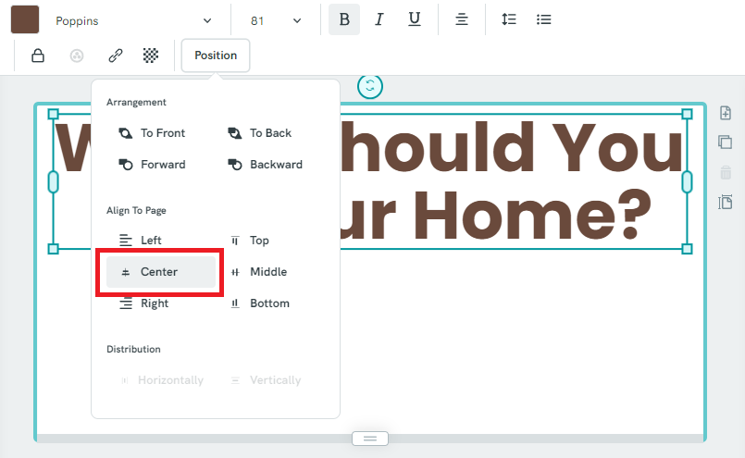Lock the selected element
Image resolution: width=745 pixels, height=458 pixels.
point(38,56)
